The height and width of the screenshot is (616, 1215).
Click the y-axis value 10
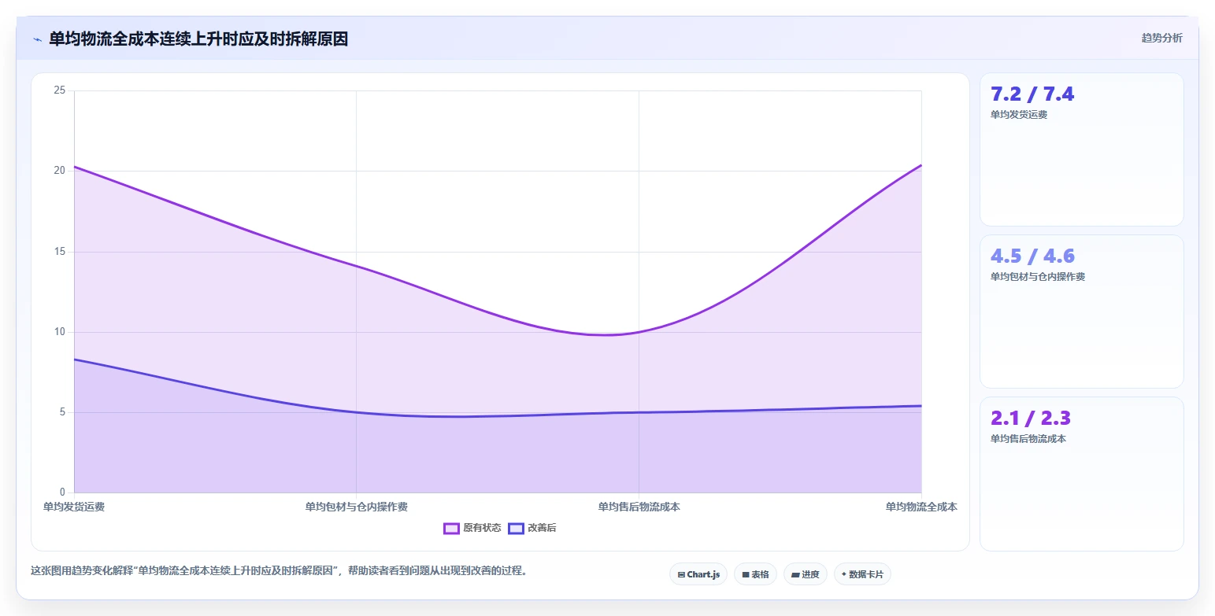pos(60,332)
